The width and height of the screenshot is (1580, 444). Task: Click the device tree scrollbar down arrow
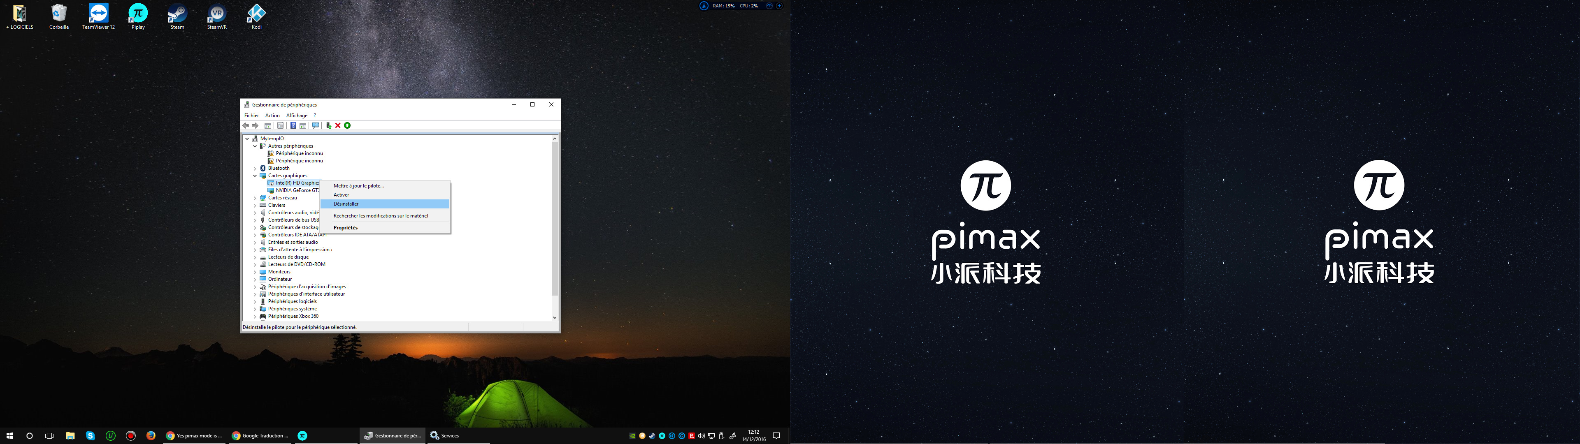[x=555, y=318]
